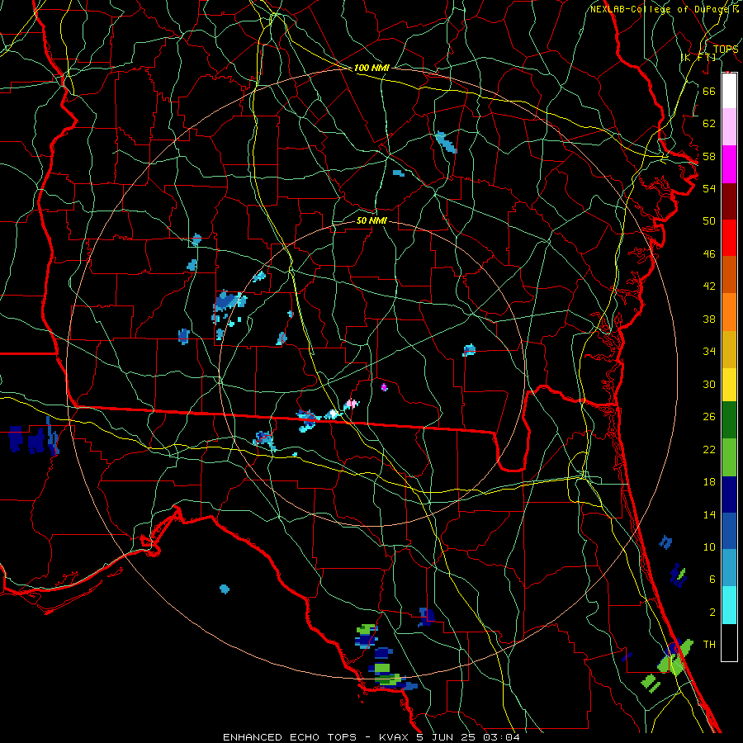Select the dark red legend band
Viewport: 743px width, 743px height.
(729, 201)
